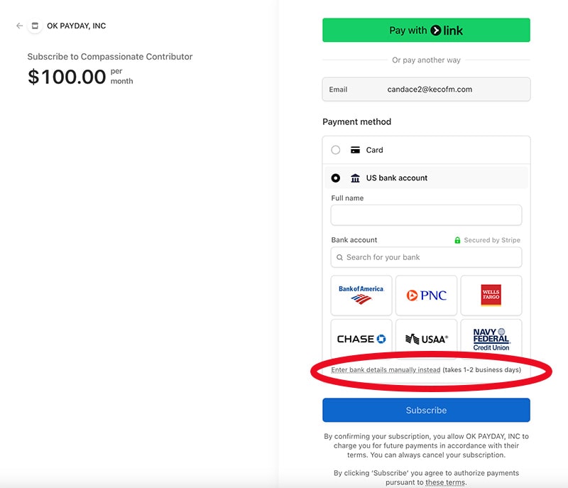Pick the Wells Fargo logo tile
Viewport: 568px width, 488px height.
[x=491, y=295]
